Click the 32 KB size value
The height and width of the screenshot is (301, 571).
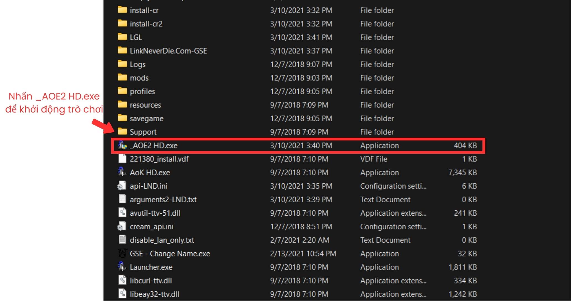point(467,254)
